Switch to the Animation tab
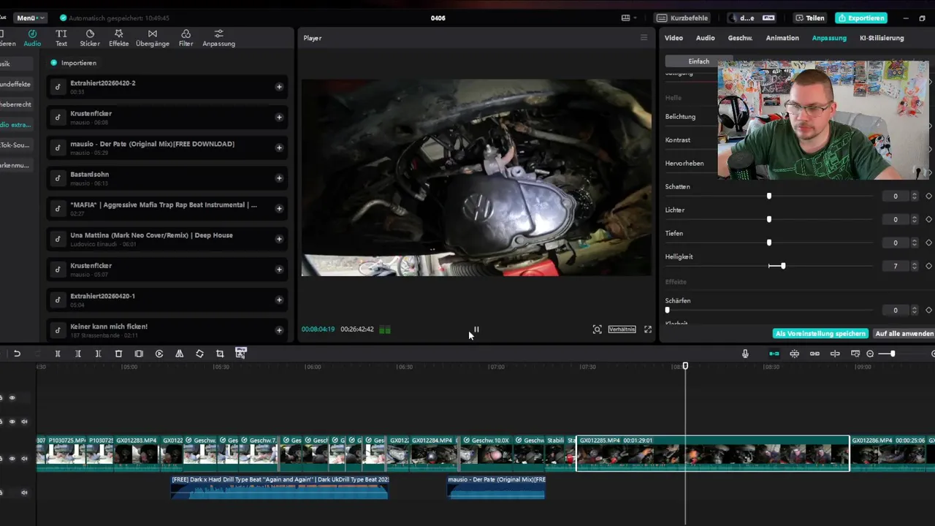This screenshot has width=935, height=526. tap(782, 38)
